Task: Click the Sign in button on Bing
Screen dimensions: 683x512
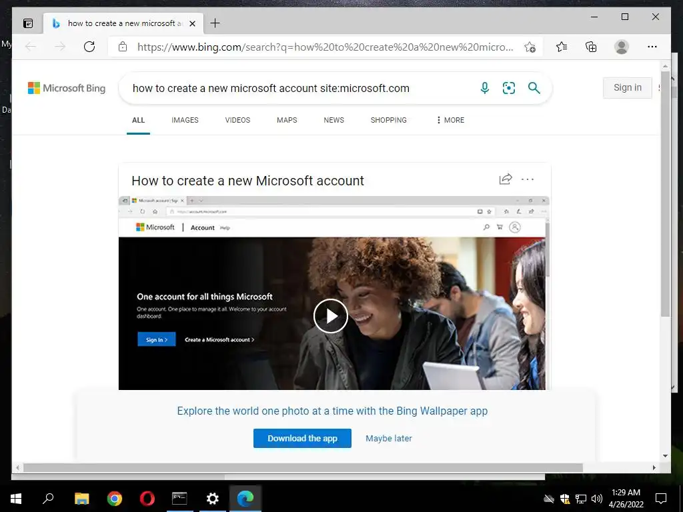Action: pyautogui.click(x=627, y=87)
